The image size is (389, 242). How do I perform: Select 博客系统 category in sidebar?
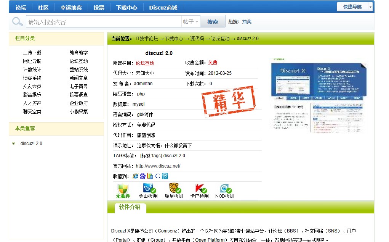32,78
